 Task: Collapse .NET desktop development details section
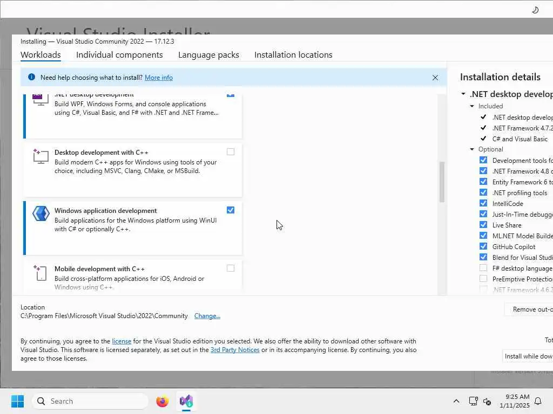pyautogui.click(x=463, y=94)
